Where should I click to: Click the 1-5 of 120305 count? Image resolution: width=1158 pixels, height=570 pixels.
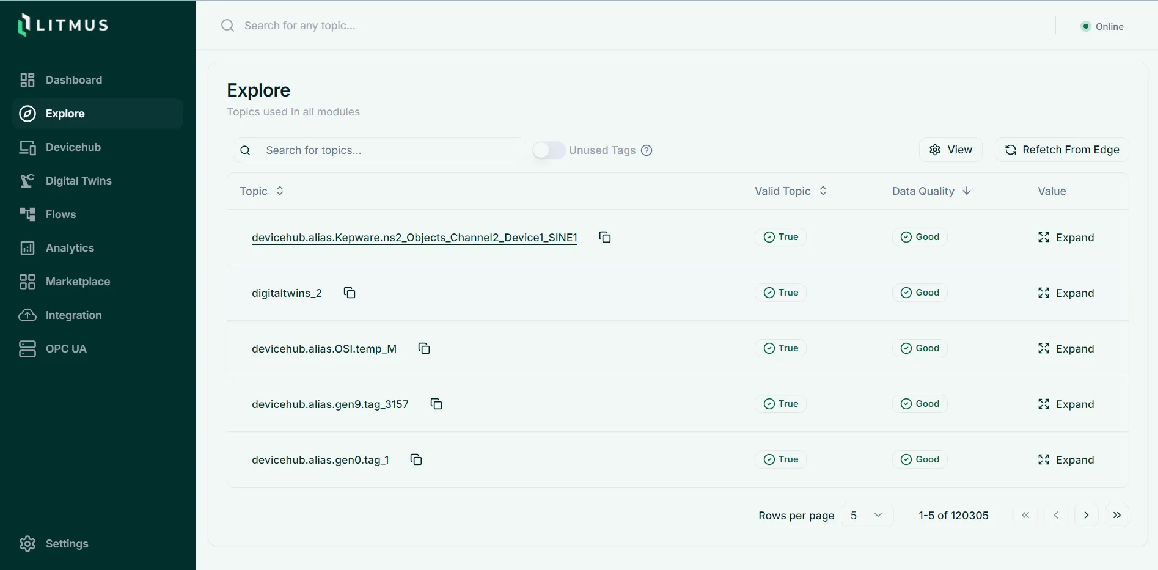pyautogui.click(x=953, y=516)
